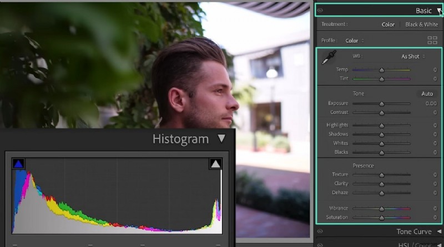The image size is (444, 247).
Task: Click the Dehaze slider handle
Action: pyautogui.click(x=382, y=193)
